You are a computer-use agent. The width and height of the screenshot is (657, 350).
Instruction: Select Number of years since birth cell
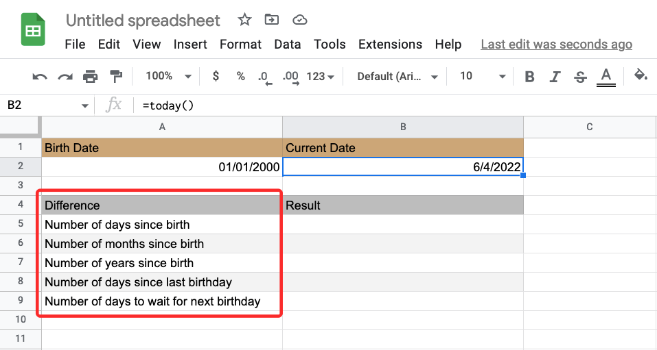point(162,263)
